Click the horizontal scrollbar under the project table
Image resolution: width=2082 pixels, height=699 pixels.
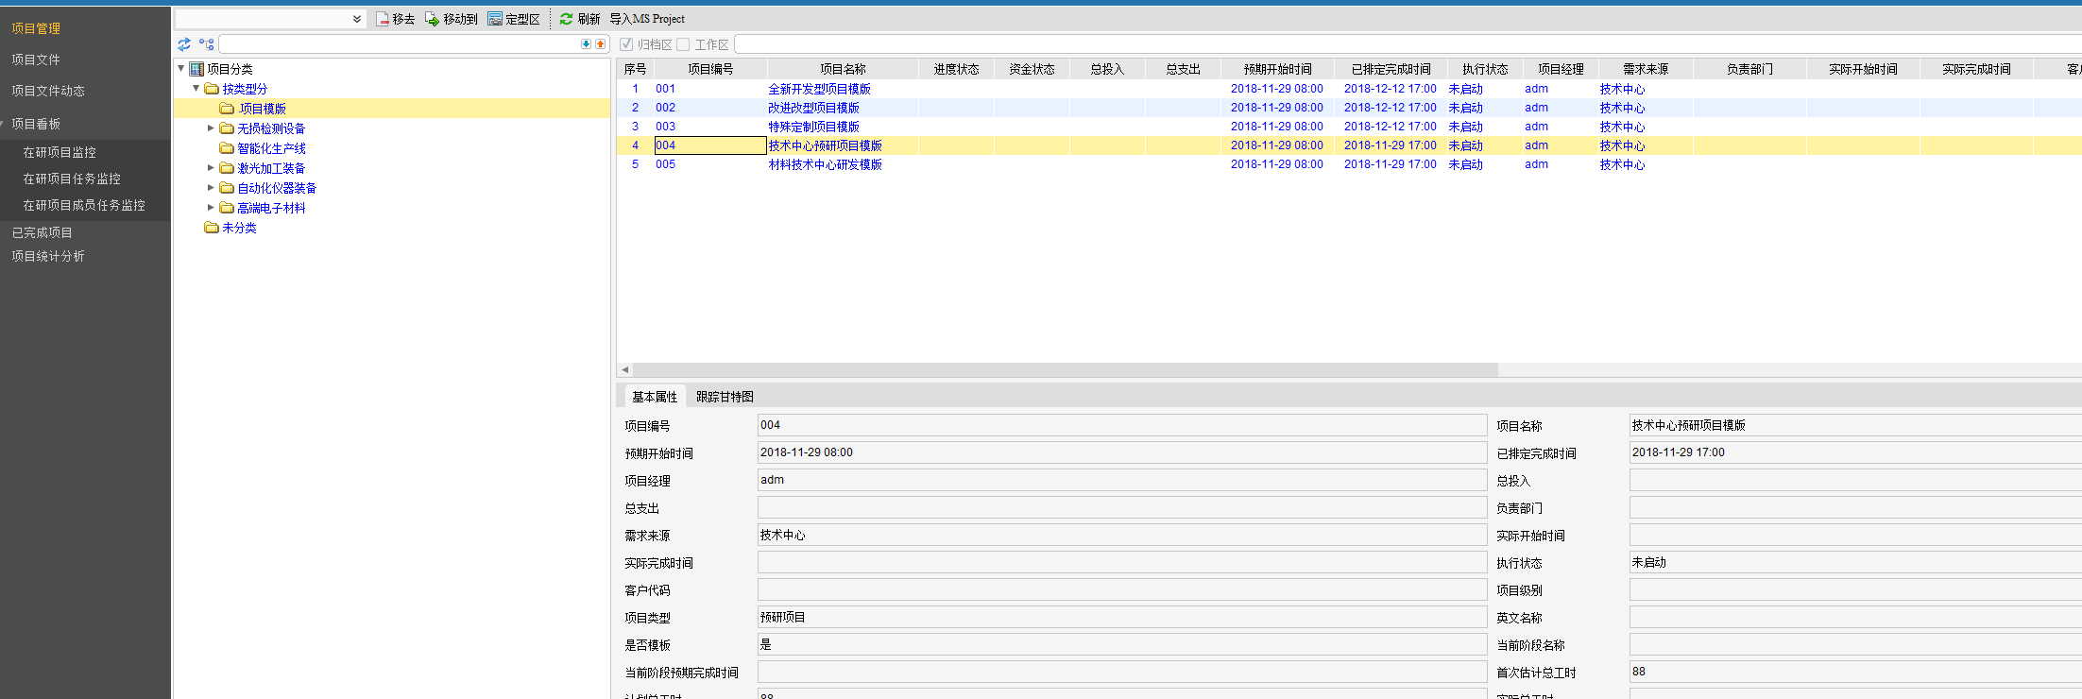[x=1058, y=369]
